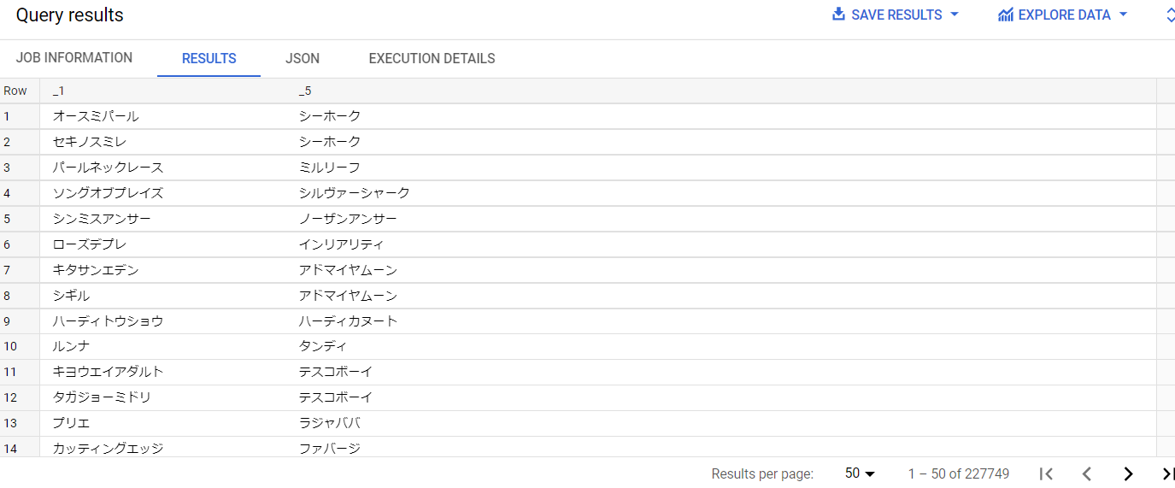Viewport: 1175px width, 488px height.
Task: Switch to the Job Information tab
Action: 74,58
